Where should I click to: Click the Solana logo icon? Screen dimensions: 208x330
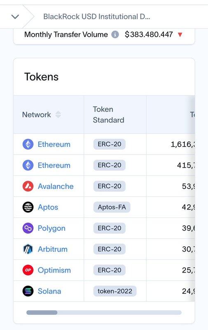[x=28, y=291]
